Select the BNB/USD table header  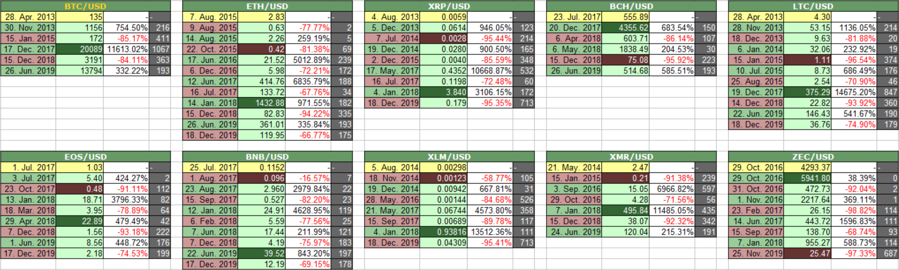pyautogui.click(x=267, y=156)
